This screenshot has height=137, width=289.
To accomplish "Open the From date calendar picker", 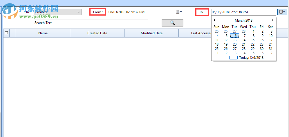I will (x=179, y=12).
